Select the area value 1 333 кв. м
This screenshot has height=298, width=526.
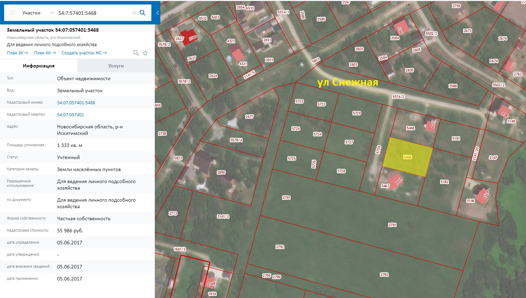[x=69, y=145]
